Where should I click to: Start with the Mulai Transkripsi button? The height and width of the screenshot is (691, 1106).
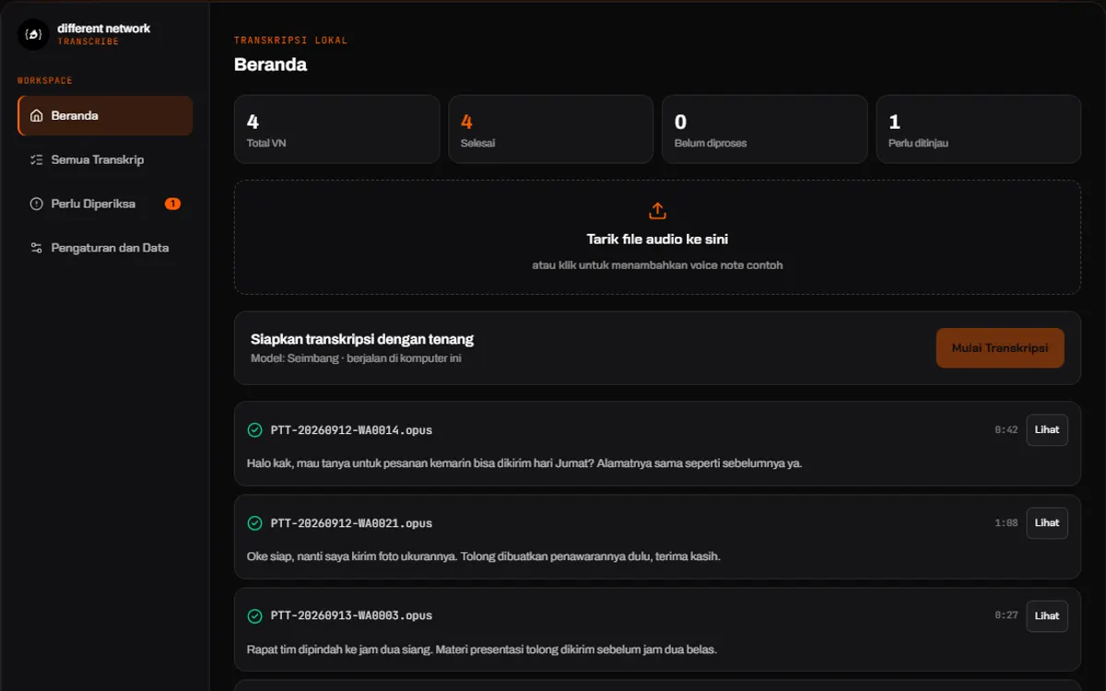coord(1000,348)
